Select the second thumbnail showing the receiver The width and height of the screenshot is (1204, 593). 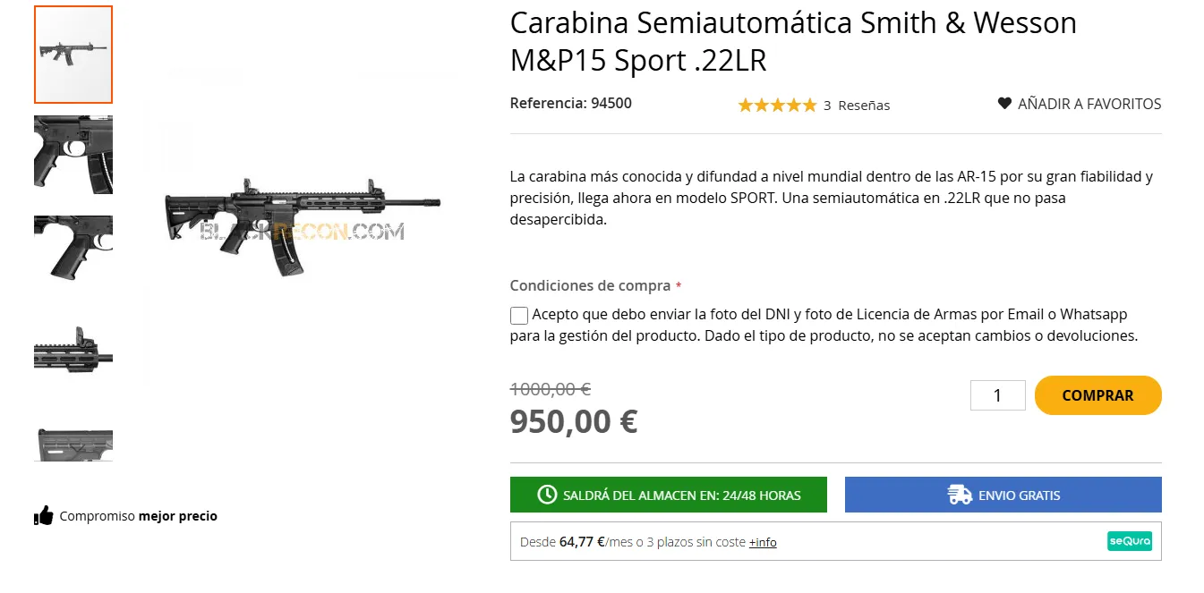coord(73,154)
